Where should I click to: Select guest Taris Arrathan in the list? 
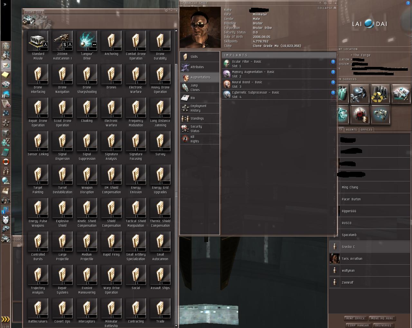coord(370,259)
